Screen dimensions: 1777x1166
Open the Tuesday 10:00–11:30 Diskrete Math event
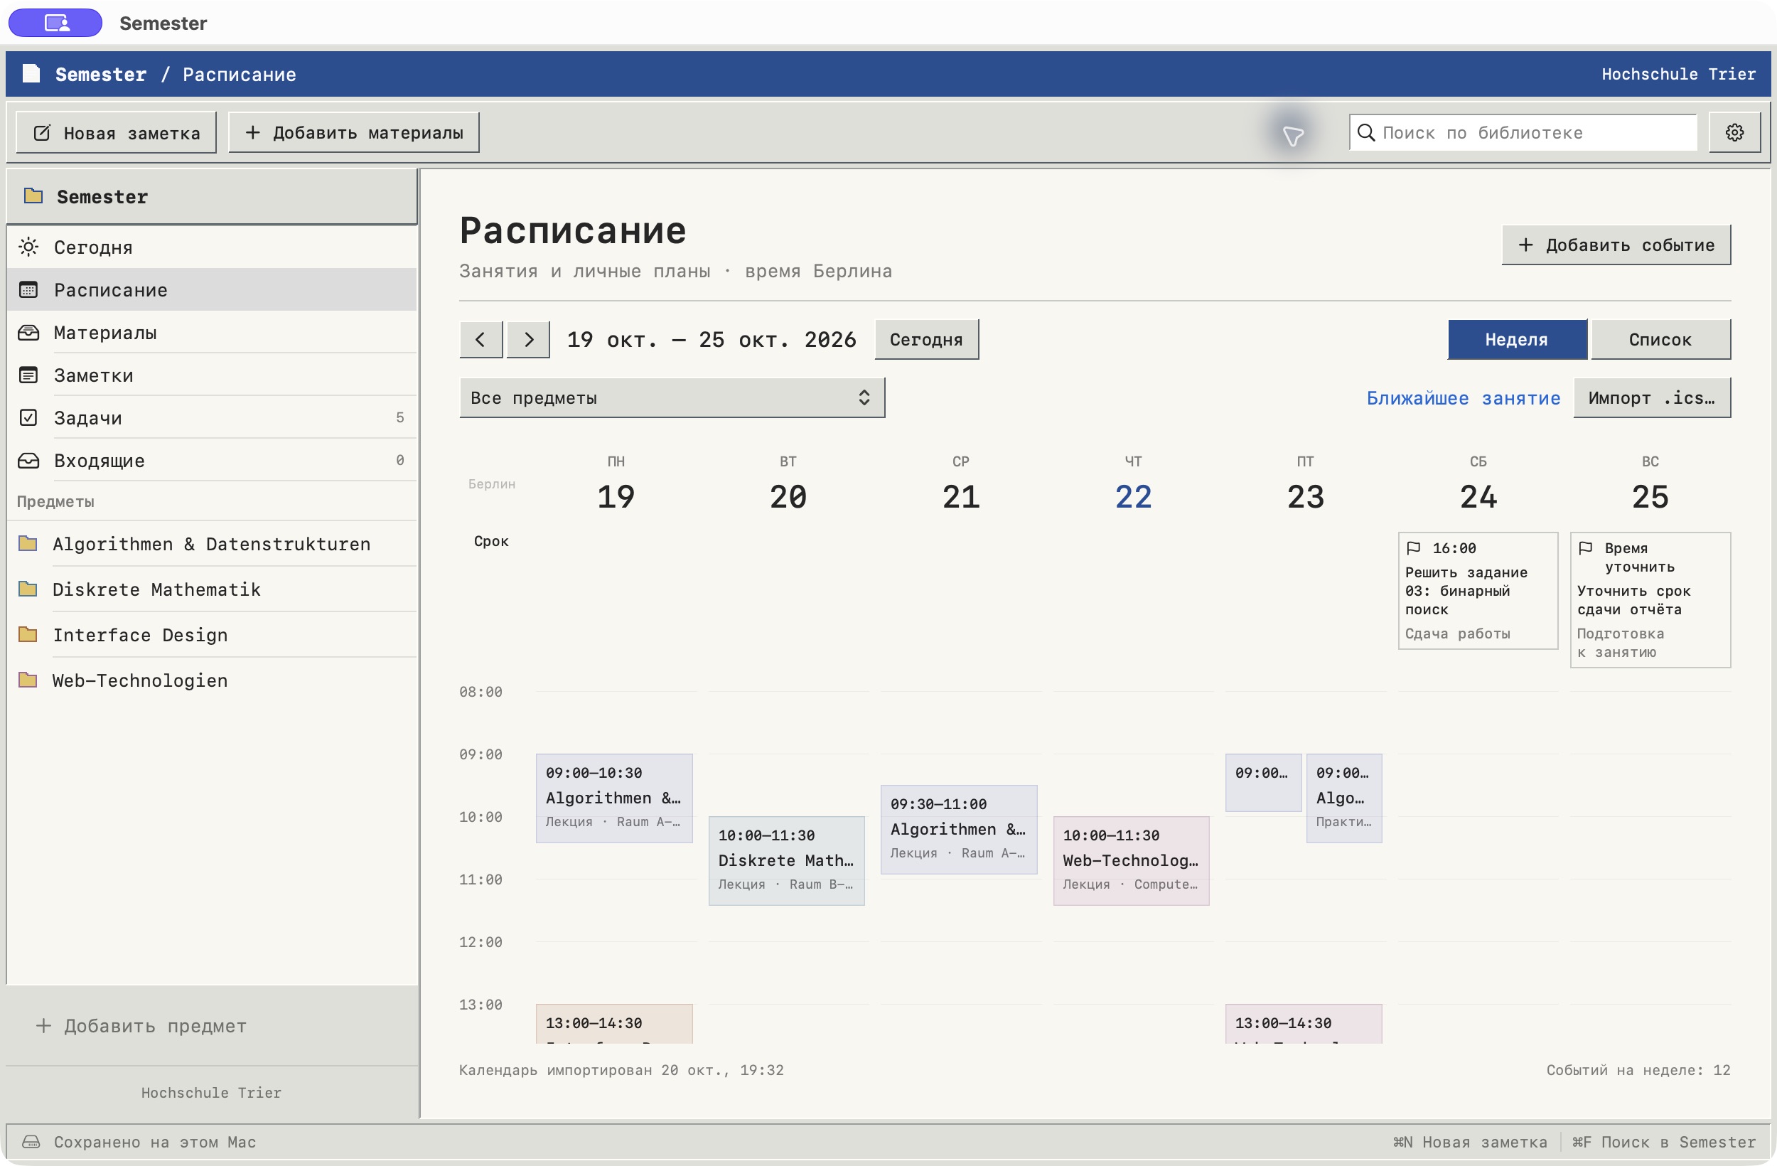(x=786, y=860)
